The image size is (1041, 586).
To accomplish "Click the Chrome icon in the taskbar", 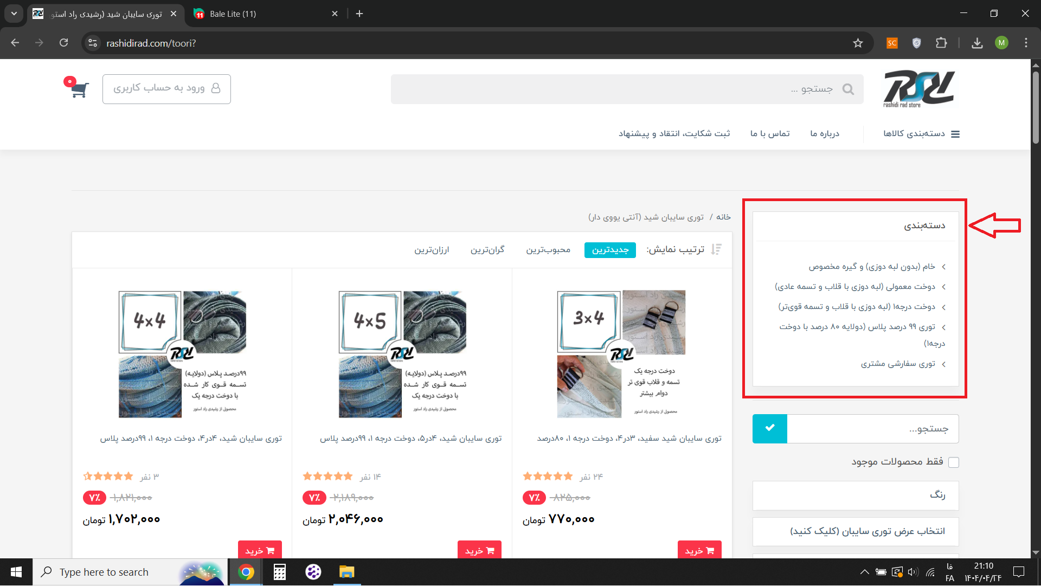I will point(246,572).
